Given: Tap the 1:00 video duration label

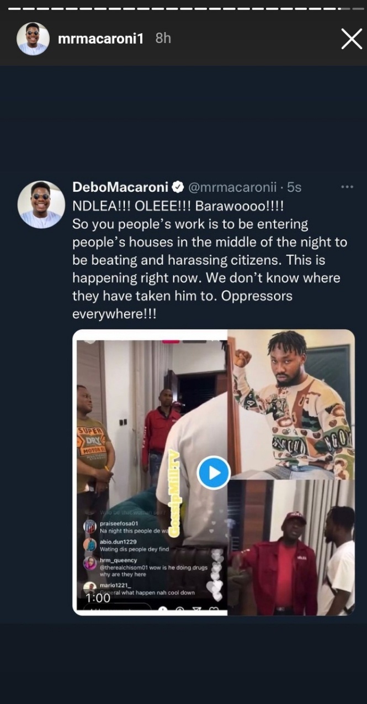Looking at the screenshot, I should 98,598.
